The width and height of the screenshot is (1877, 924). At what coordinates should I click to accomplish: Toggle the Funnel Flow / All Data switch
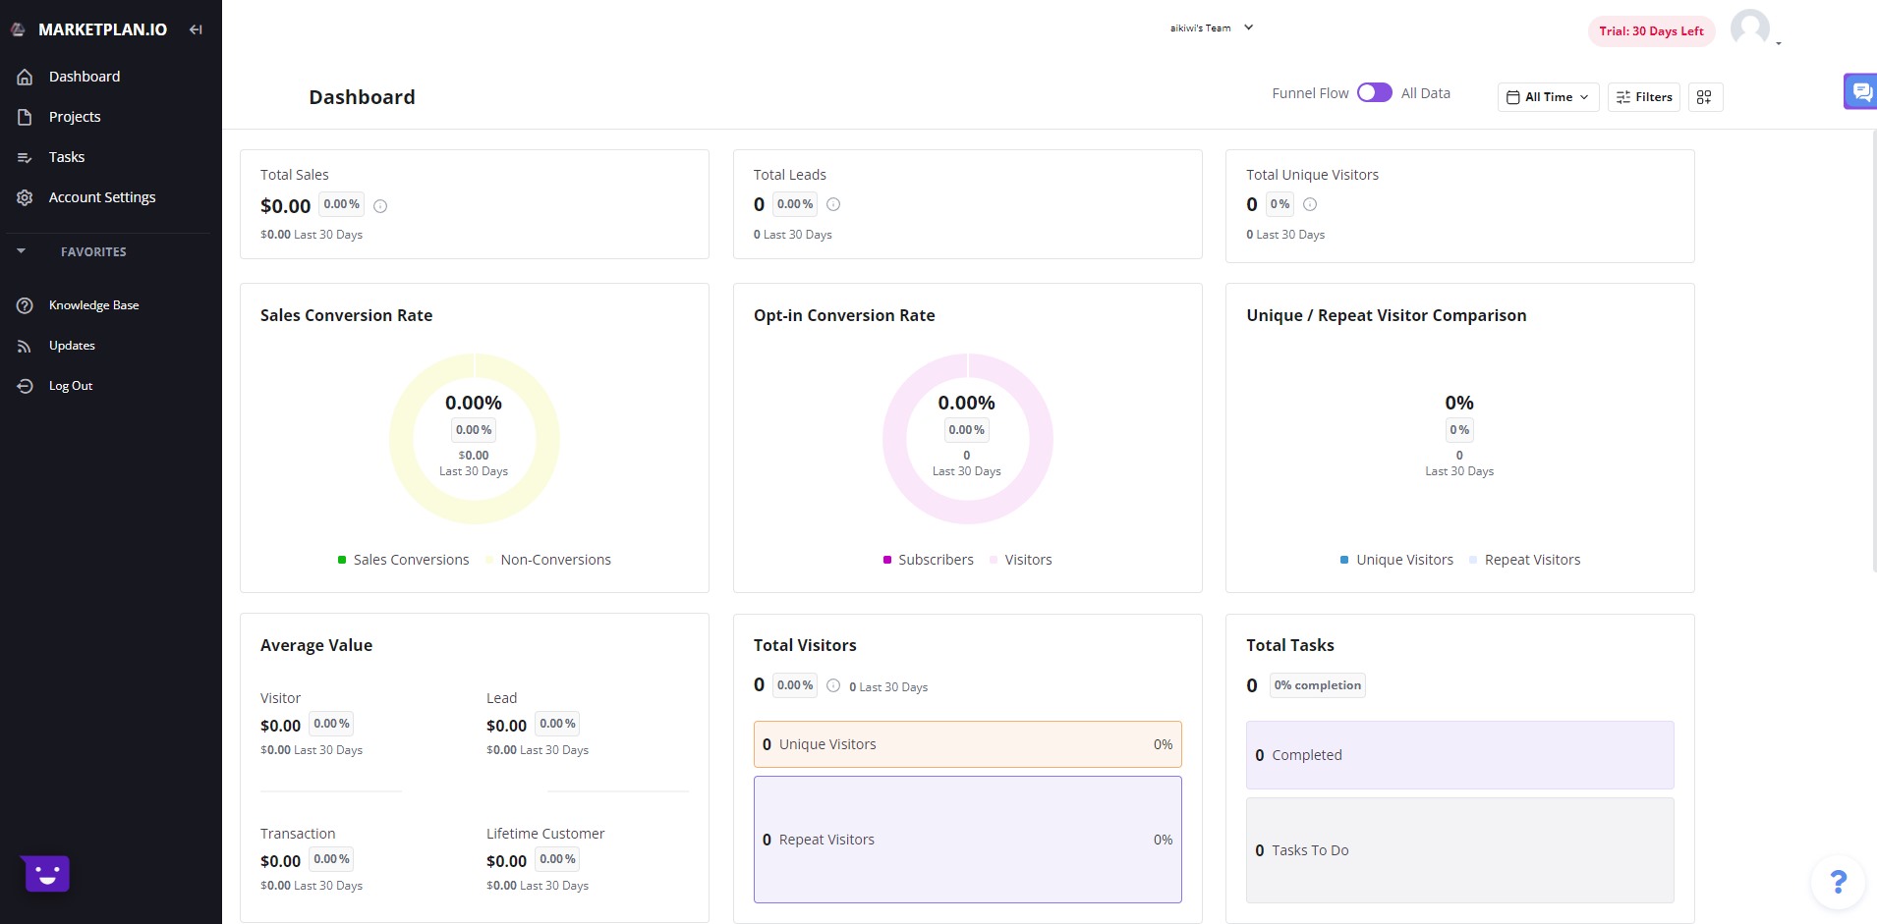[x=1374, y=92]
